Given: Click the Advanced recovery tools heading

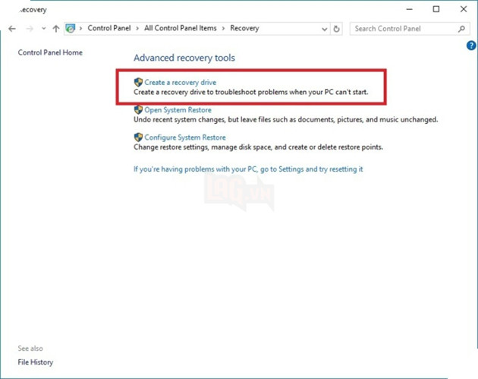Looking at the screenshot, I should pyautogui.click(x=184, y=58).
